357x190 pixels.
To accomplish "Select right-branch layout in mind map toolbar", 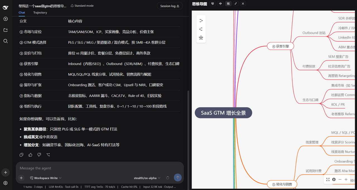I will pos(201,21).
